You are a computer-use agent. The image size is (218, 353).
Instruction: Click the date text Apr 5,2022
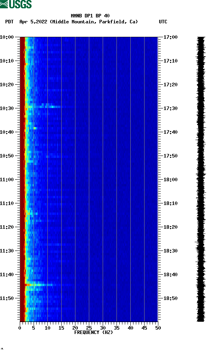click(x=33, y=22)
